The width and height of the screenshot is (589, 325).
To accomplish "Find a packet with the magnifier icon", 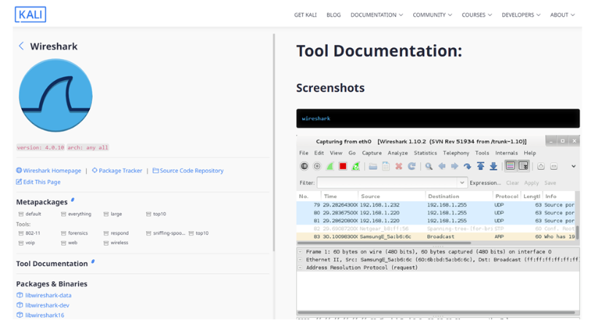I will point(428,166).
